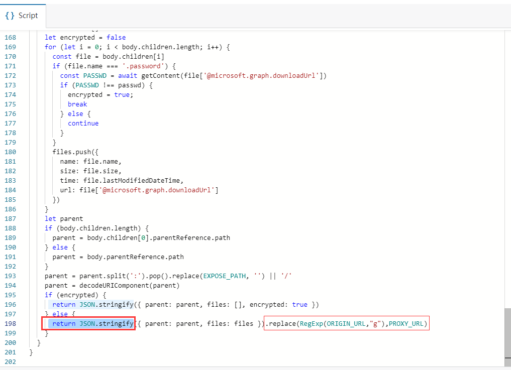Click the 'continue' keyword on line 177
511x370 pixels.
click(x=83, y=124)
